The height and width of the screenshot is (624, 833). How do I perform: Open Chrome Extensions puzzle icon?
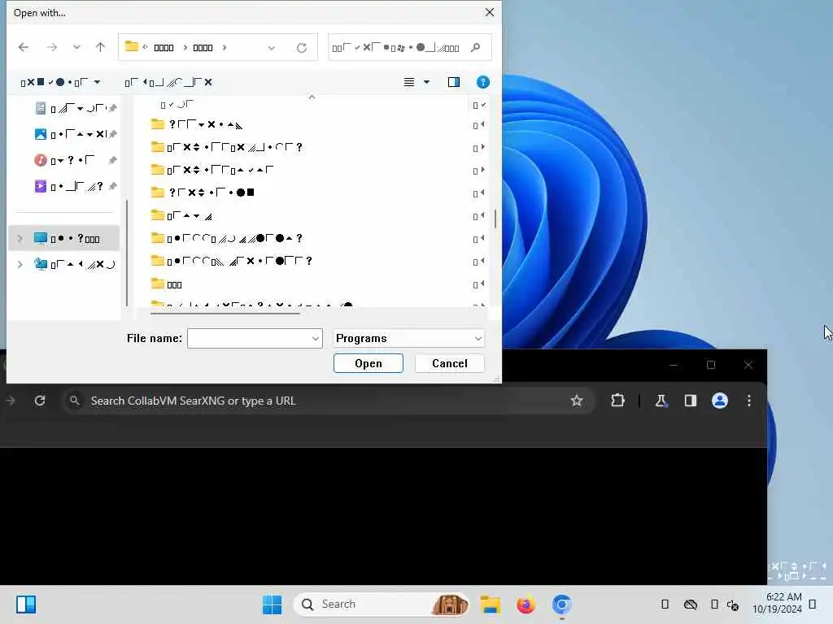tap(617, 401)
